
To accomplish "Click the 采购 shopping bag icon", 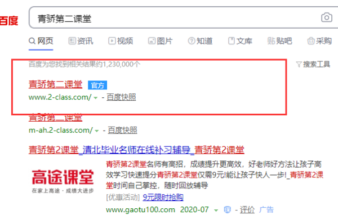I will pyautogui.click(x=311, y=41).
